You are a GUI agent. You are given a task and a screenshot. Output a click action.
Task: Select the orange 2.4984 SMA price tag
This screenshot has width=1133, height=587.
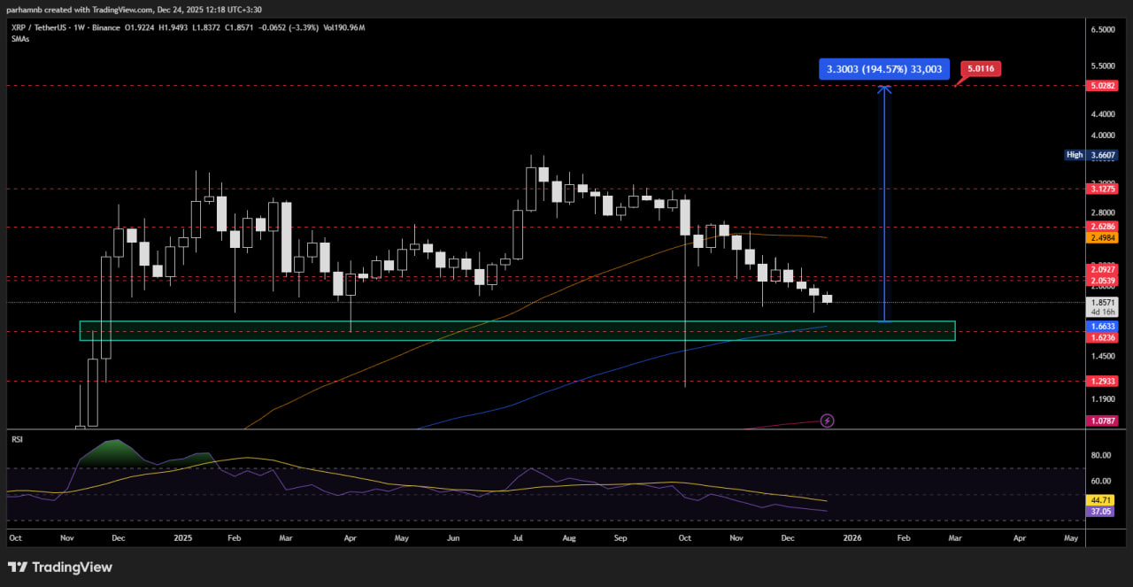point(1102,237)
